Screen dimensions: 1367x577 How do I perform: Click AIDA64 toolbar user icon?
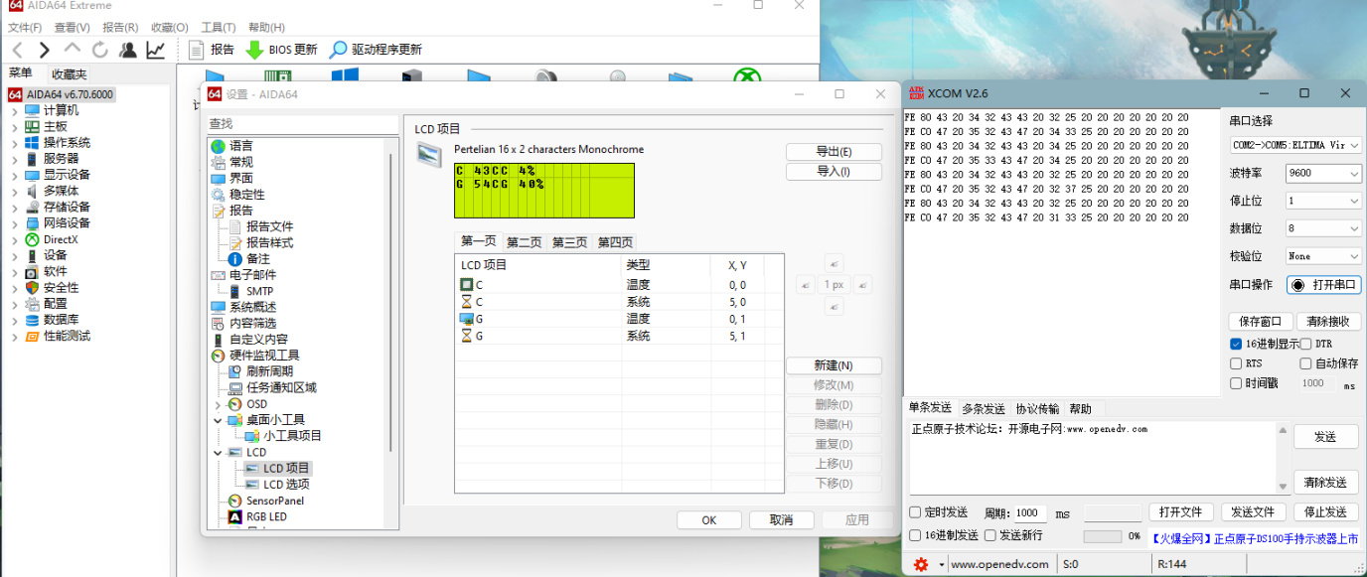click(128, 50)
